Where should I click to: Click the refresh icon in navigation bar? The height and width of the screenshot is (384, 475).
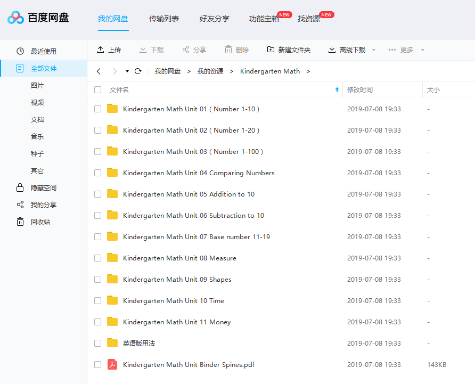(138, 71)
